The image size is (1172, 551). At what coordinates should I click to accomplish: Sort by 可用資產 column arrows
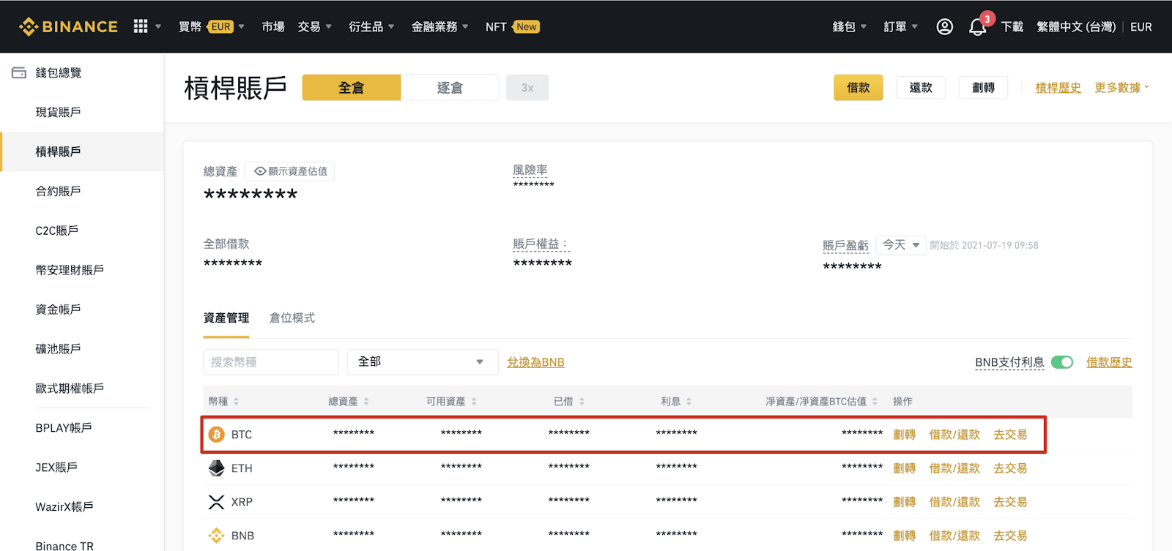tap(474, 402)
